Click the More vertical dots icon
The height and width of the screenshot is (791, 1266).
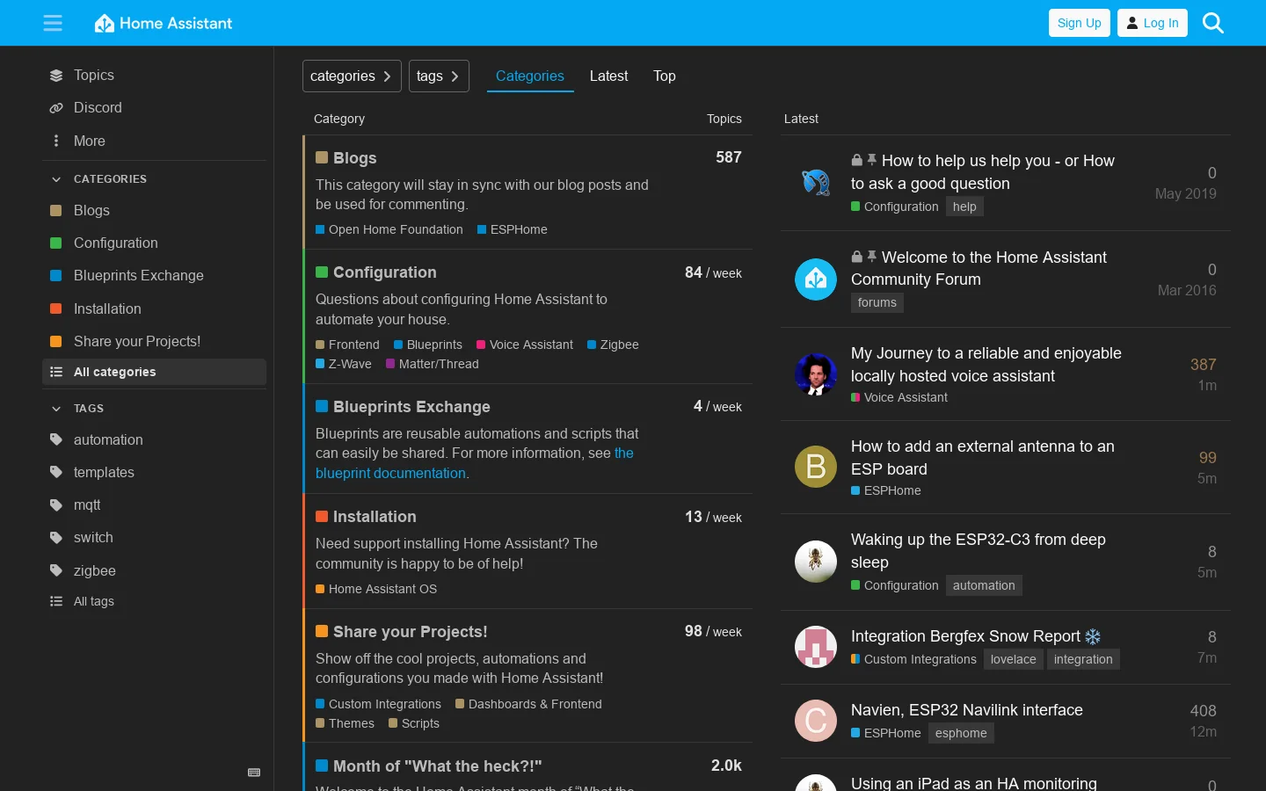pyautogui.click(x=56, y=141)
